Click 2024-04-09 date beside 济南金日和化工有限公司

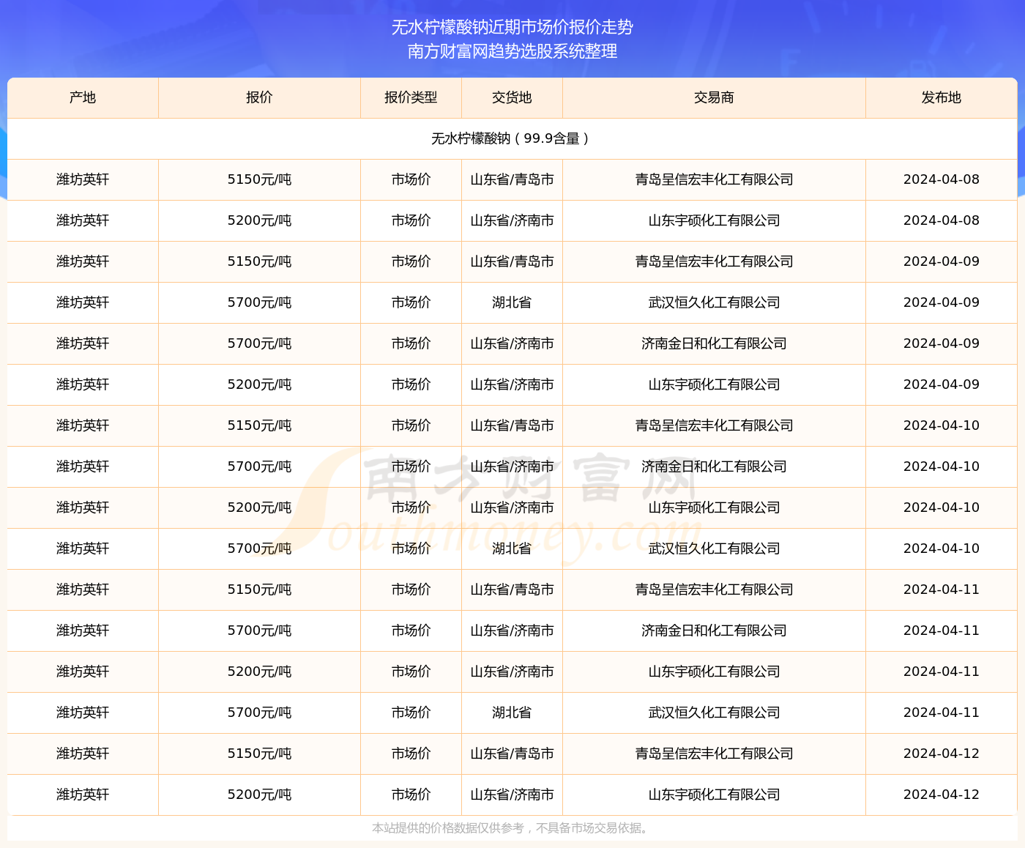click(x=942, y=343)
